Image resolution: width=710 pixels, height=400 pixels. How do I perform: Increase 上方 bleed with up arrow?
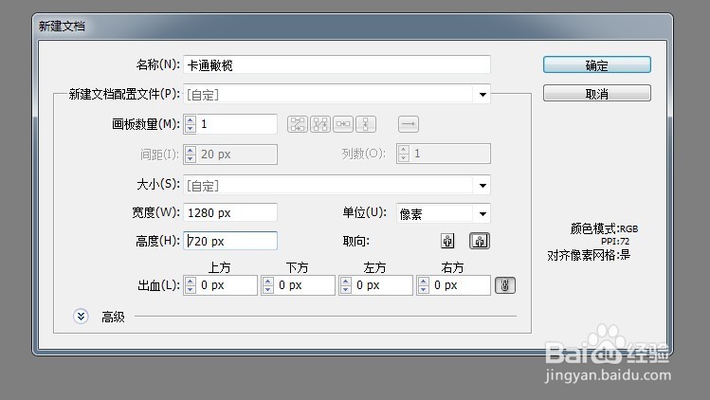click(191, 282)
